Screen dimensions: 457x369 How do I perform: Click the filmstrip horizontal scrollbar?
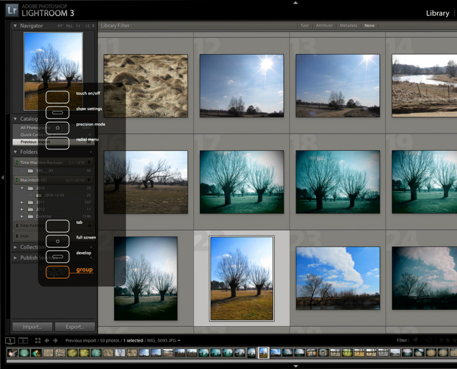[x=231, y=361]
